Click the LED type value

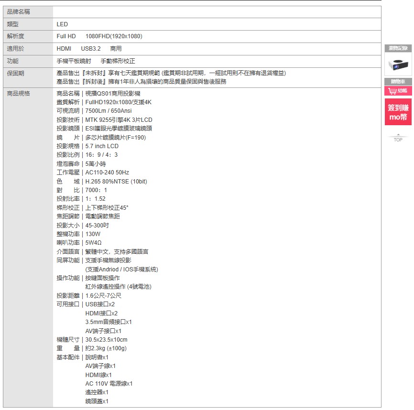(x=62, y=24)
